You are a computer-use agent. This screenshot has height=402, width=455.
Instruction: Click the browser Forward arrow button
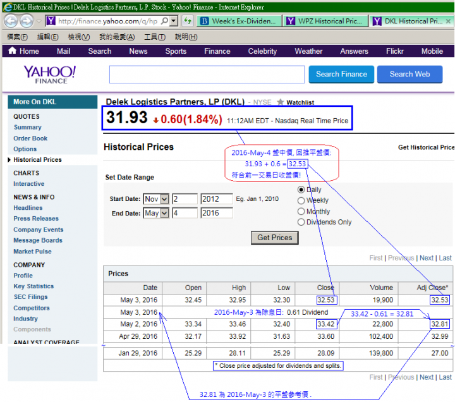[27, 21]
